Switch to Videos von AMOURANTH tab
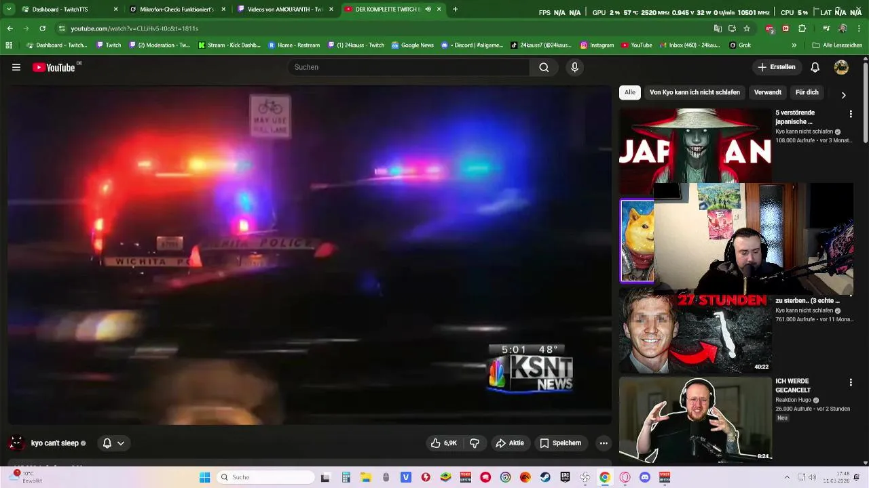 285,9
